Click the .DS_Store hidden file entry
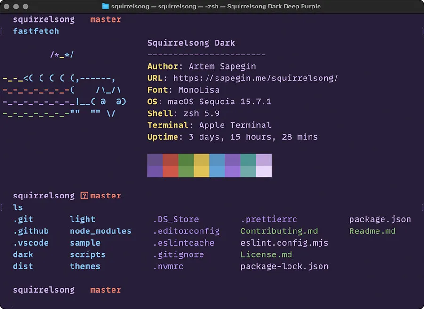The width and height of the screenshot is (424, 309). [x=176, y=219]
